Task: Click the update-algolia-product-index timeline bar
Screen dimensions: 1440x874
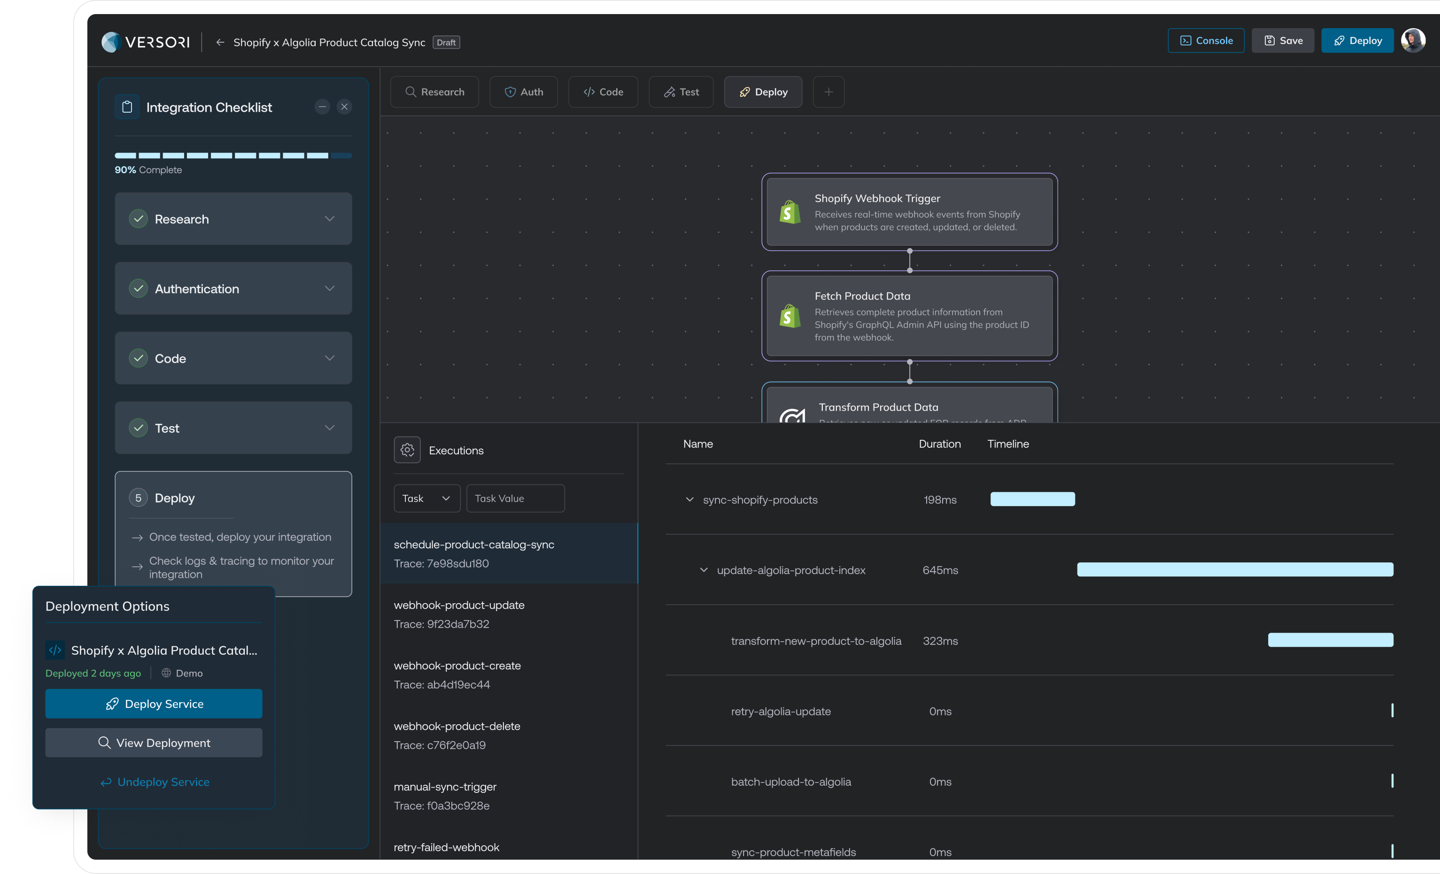Action: [x=1235, y=570]
